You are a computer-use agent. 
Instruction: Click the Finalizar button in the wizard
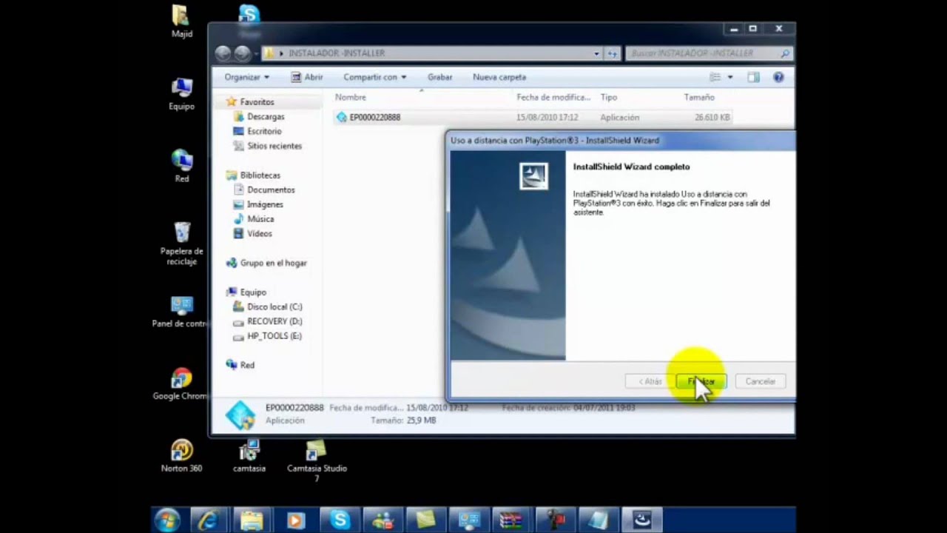[701, 381]
